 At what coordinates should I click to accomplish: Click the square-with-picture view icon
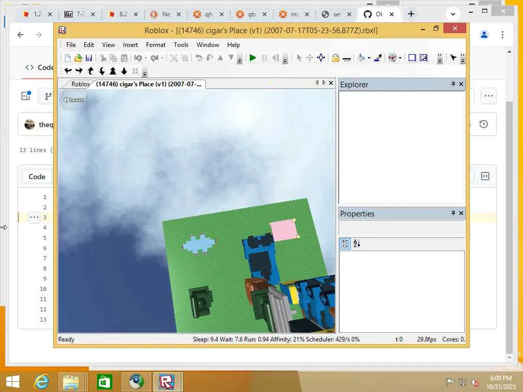pyautogui.click(x=423, y=58)
